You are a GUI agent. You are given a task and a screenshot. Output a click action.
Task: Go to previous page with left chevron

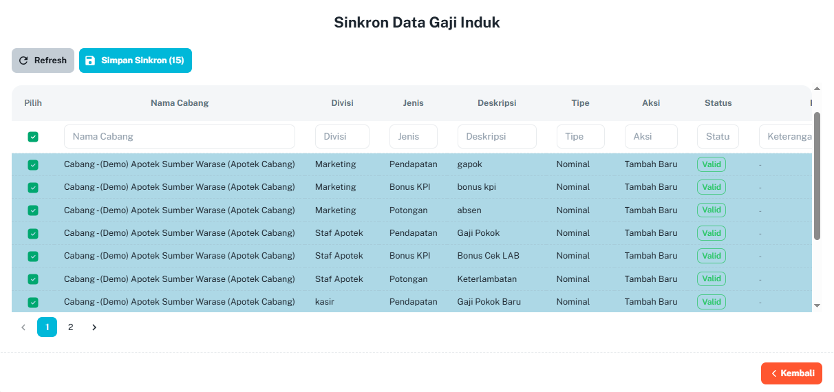(x=23, y=327)
